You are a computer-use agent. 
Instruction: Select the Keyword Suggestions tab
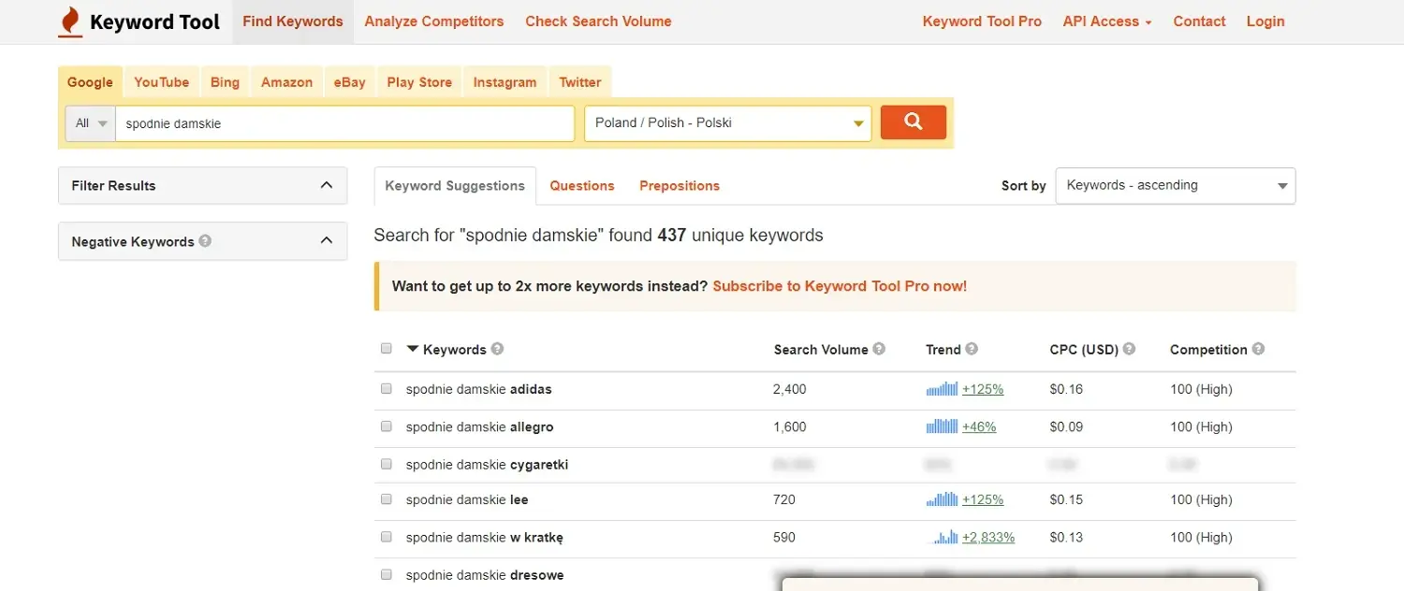(455, 185)
